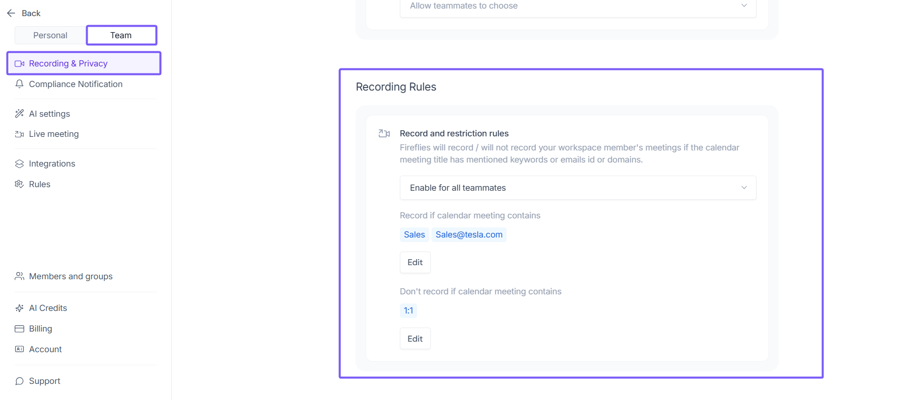
Task: Edit the don't-record keywords list
Action: (415, 339)
